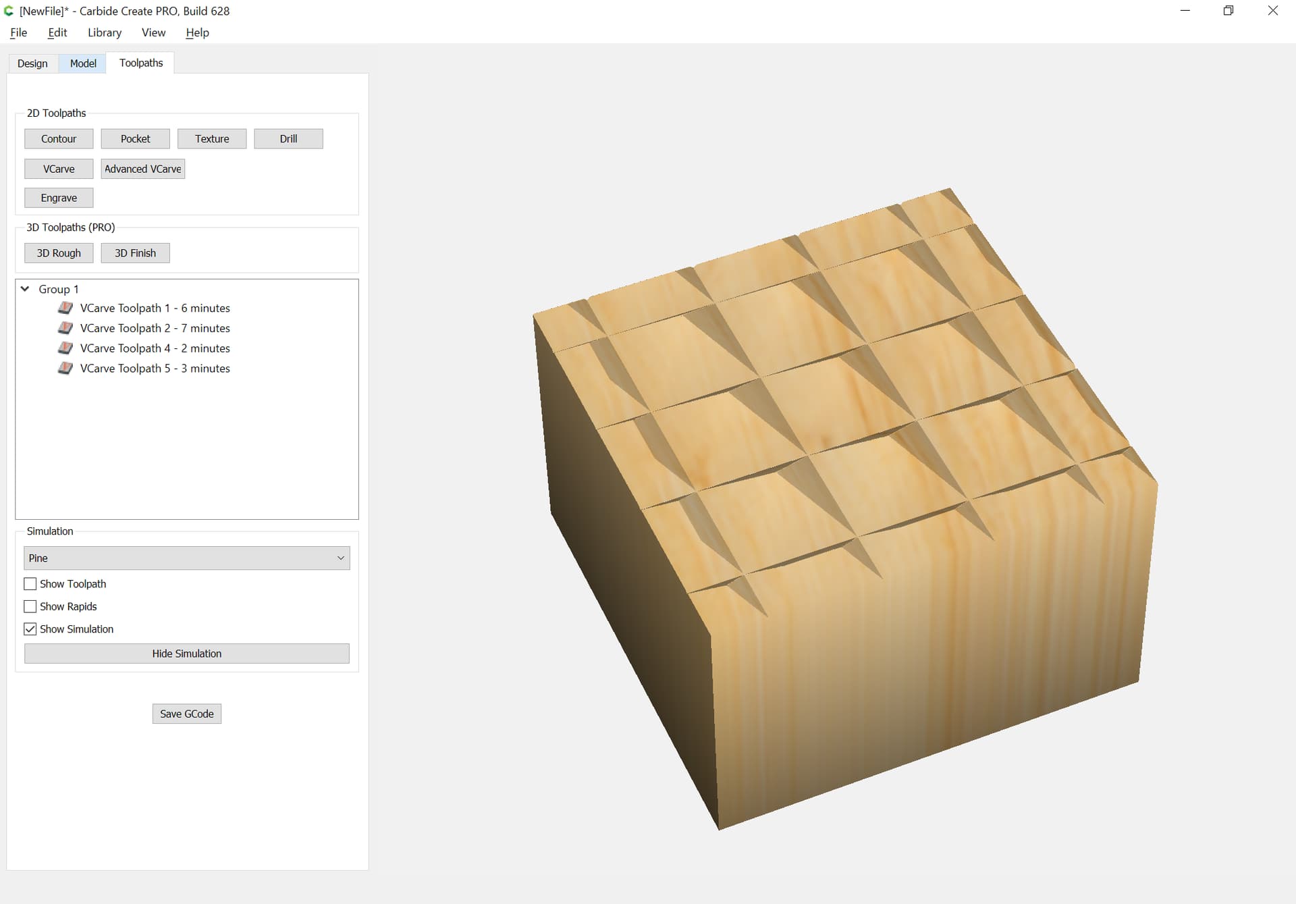Click the Carbide Create app icon in title bar
1296x904 pixels.
(x=9, y=11)
